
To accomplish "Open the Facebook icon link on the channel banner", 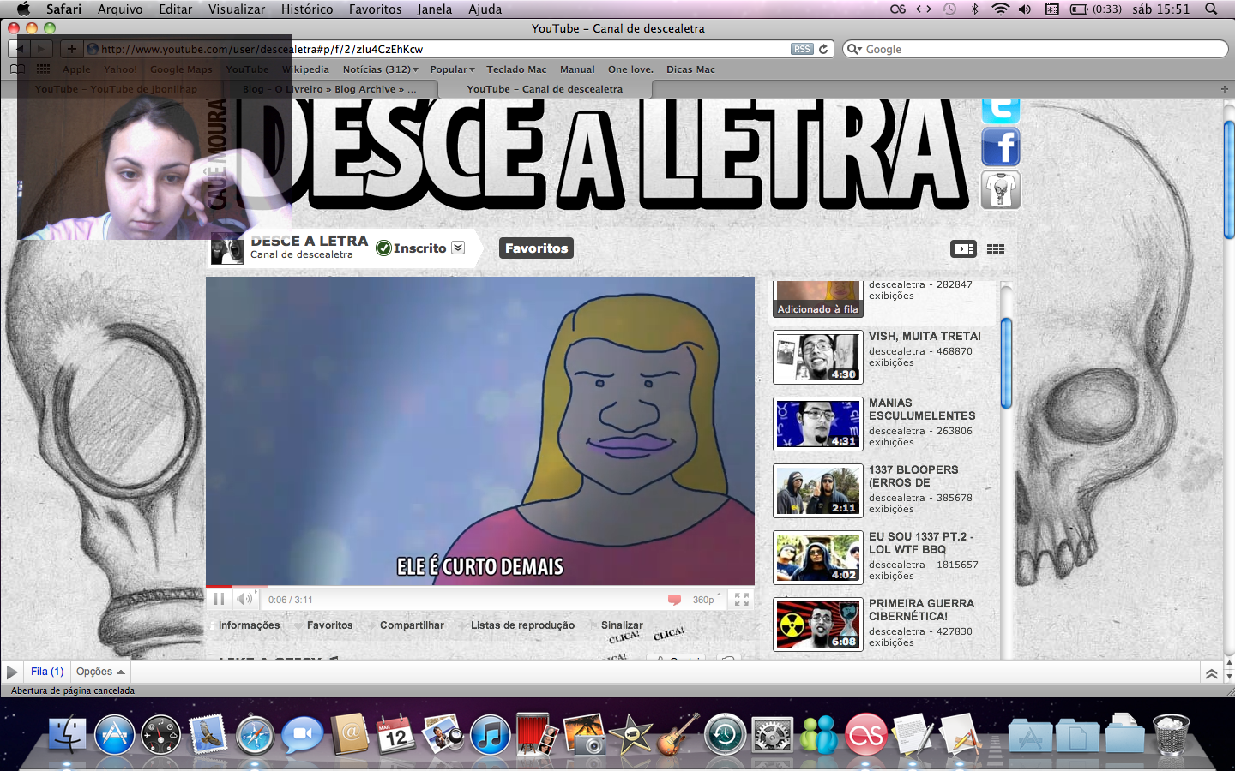I will 1001,147.
